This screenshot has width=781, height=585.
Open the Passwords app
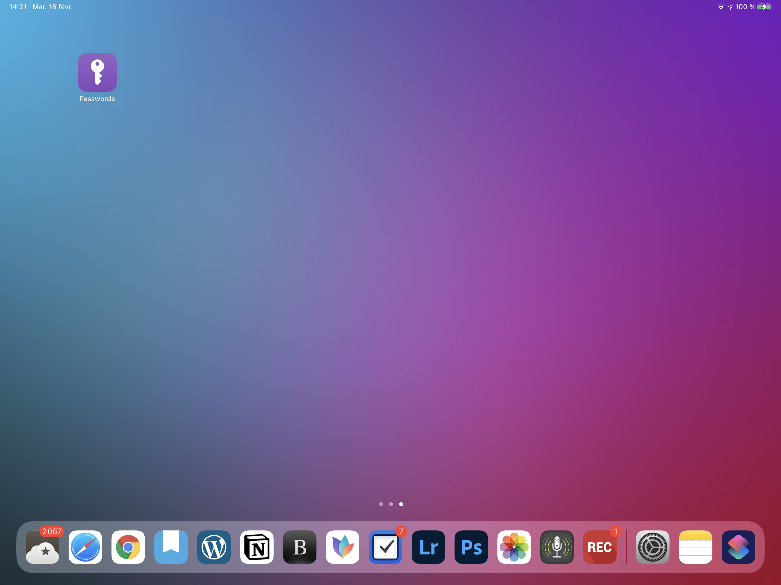97,72
